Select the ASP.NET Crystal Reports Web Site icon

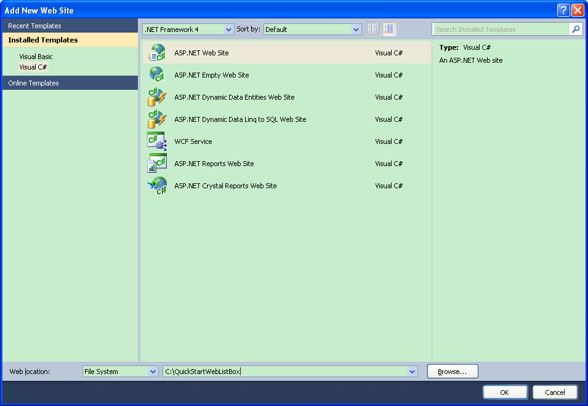tap(158, 185)
